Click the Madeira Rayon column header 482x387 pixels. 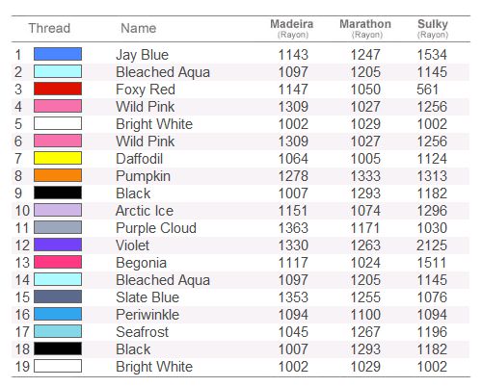pyautogui.click(x=292, y=29)
